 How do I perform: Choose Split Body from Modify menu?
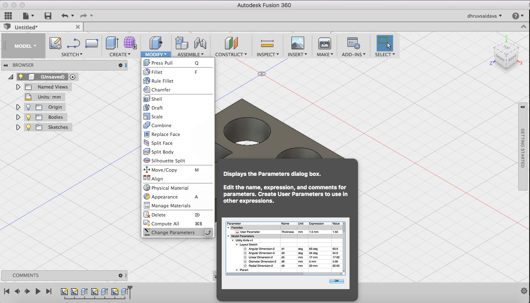178,152
